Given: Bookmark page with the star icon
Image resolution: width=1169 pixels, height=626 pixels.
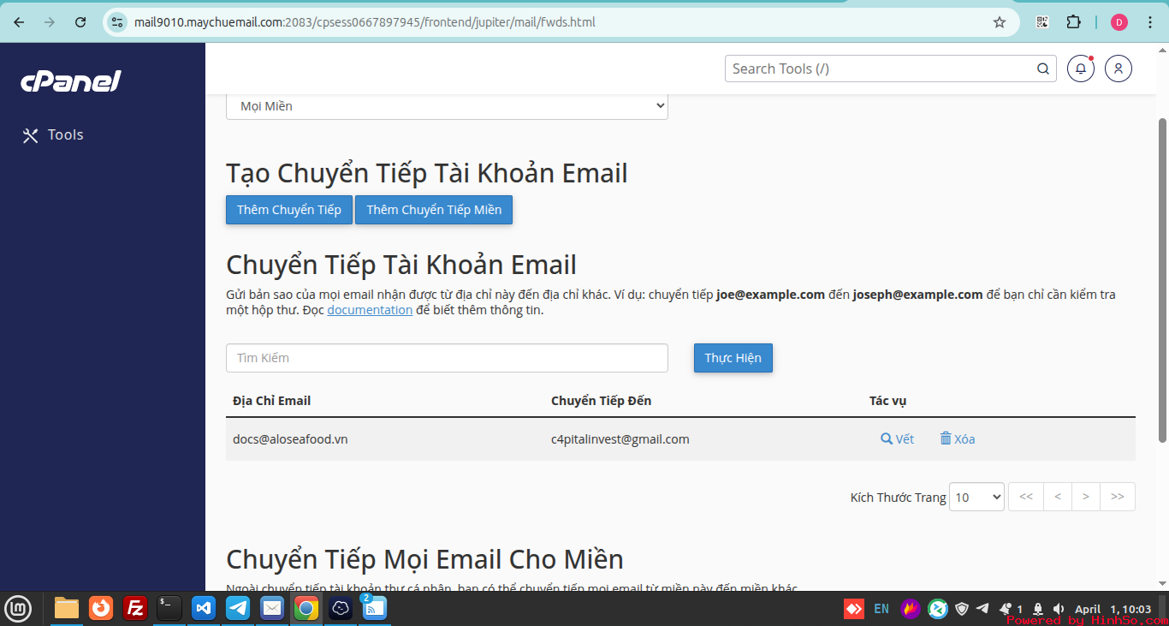Looking at the screenshot, I should tap(999, 22).
